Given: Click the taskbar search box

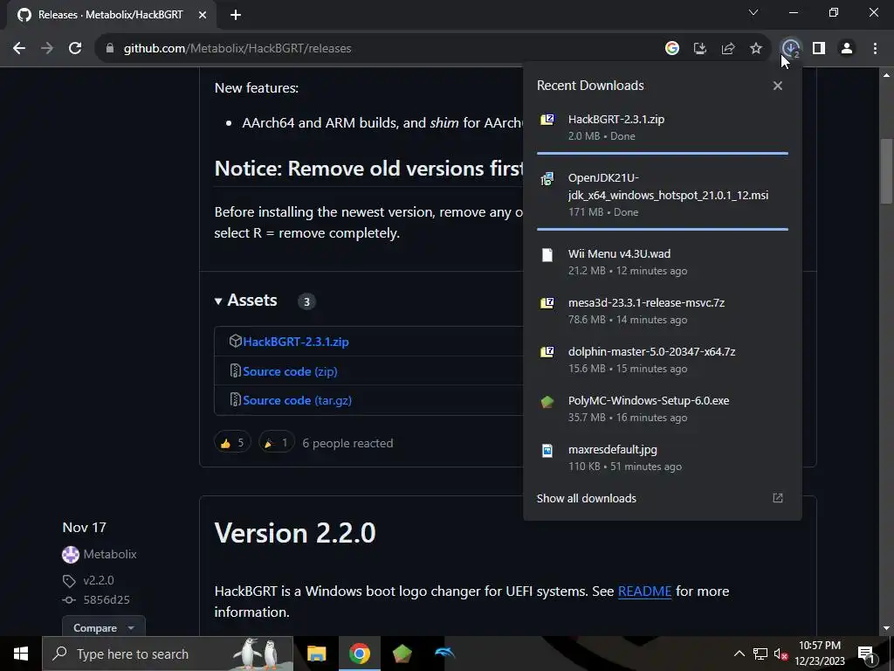Looking at the screenshot, I should (168, 654).
